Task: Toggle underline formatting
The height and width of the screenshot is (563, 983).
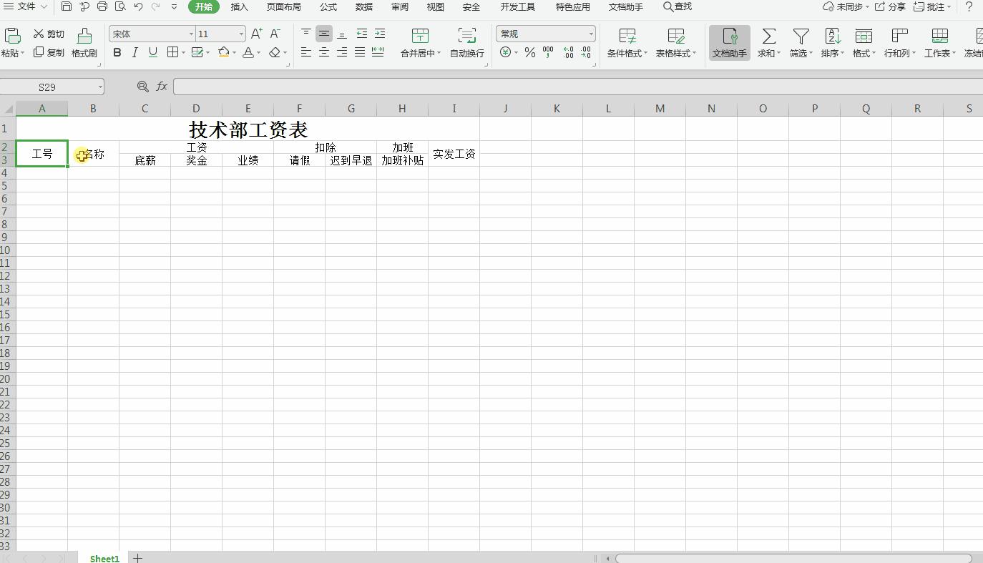Action: [x=152, y=52]
